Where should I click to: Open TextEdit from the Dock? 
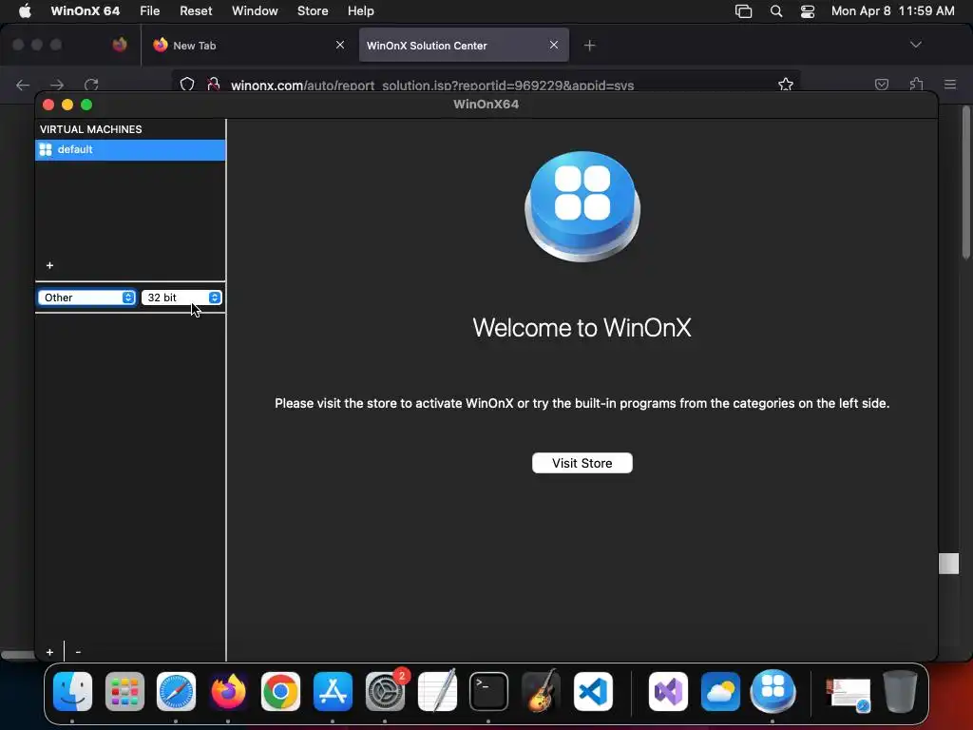pos(437,692)
